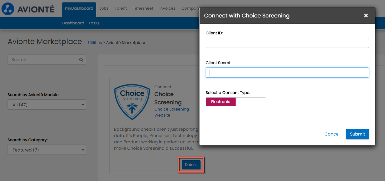Click the search magnifier icon
385x181 pixels.
pyautogui.click(x=81, y=60)
